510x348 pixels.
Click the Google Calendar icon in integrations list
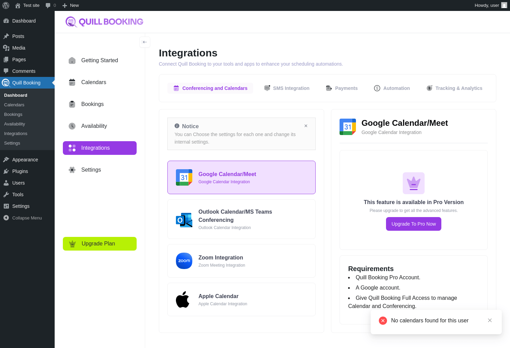point(184,177)
